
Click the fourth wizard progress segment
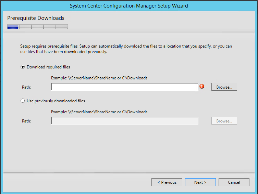pyautogui.click(x=50, y=27)
